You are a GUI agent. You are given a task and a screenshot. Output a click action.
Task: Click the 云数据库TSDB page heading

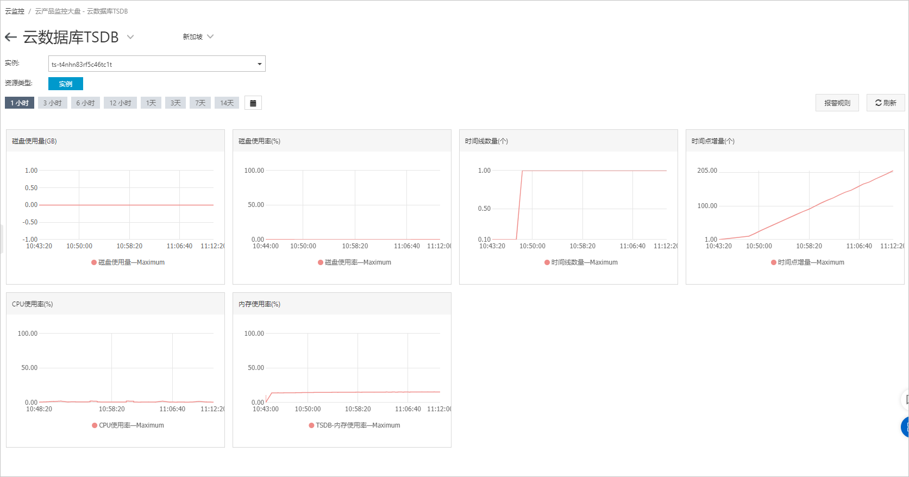[x=71, y=37]
